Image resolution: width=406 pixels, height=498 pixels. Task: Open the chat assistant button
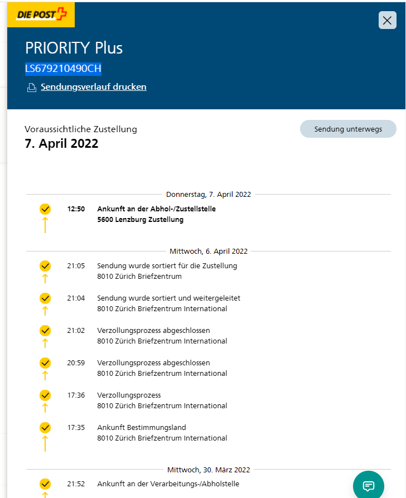click(368, 485)
